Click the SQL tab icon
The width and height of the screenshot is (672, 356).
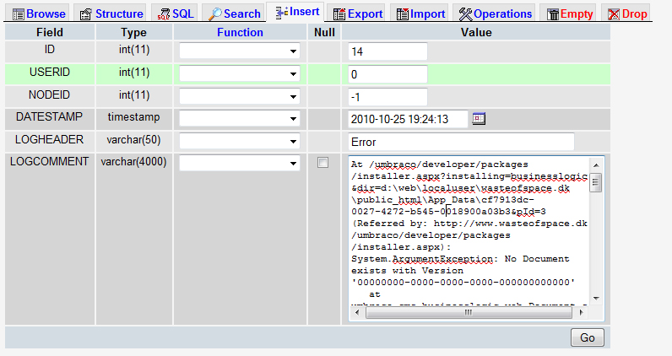click(x=163, y=14)
